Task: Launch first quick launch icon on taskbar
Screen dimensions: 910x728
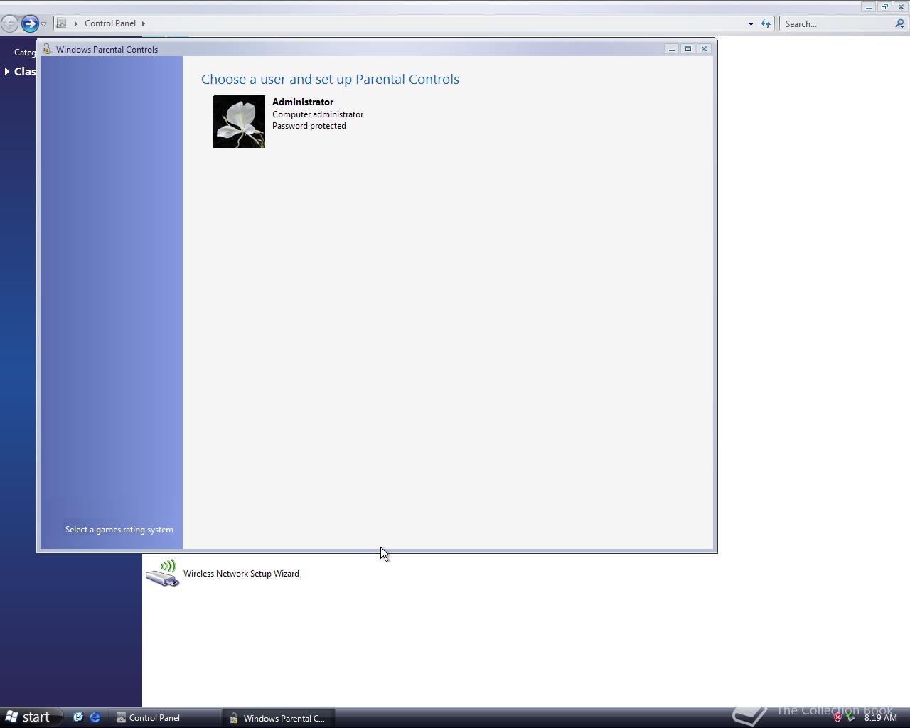Action: [x=78, y=717]
